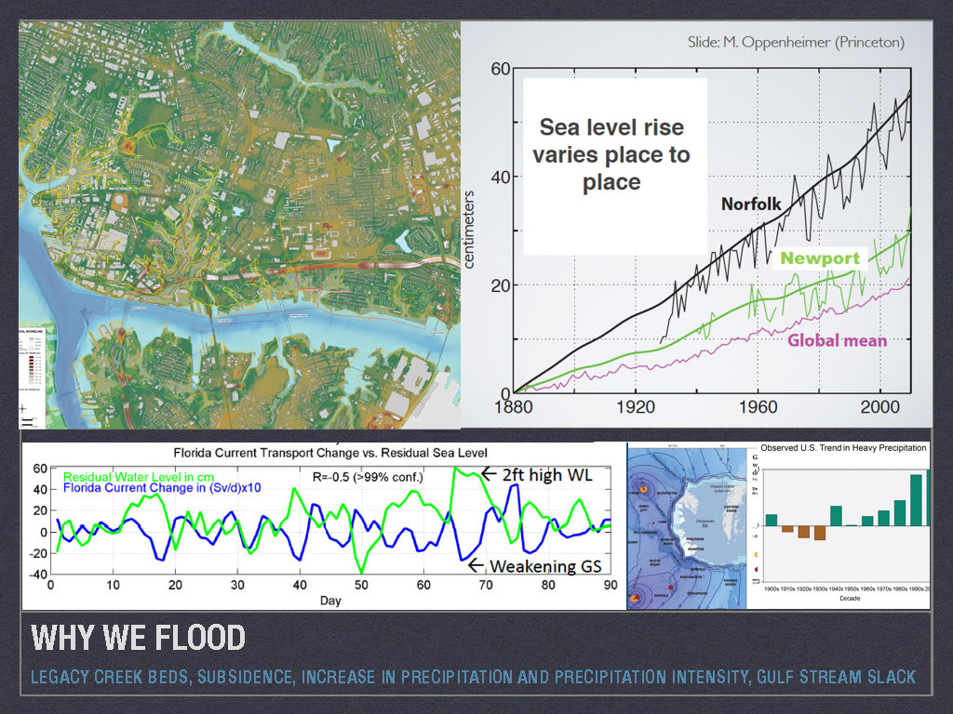Click the brown 1930s bar in precipitation chart
This screenshot has width=953, height=714.
819,533
